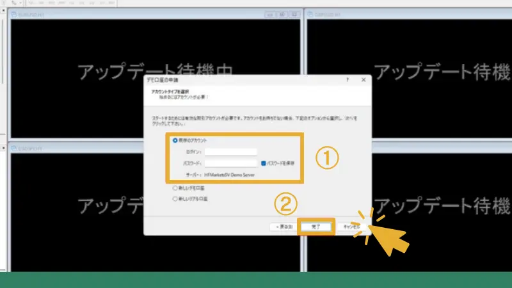
Task: Minimize the EURUSD,H1 chart window
Action: coord(270,14)
